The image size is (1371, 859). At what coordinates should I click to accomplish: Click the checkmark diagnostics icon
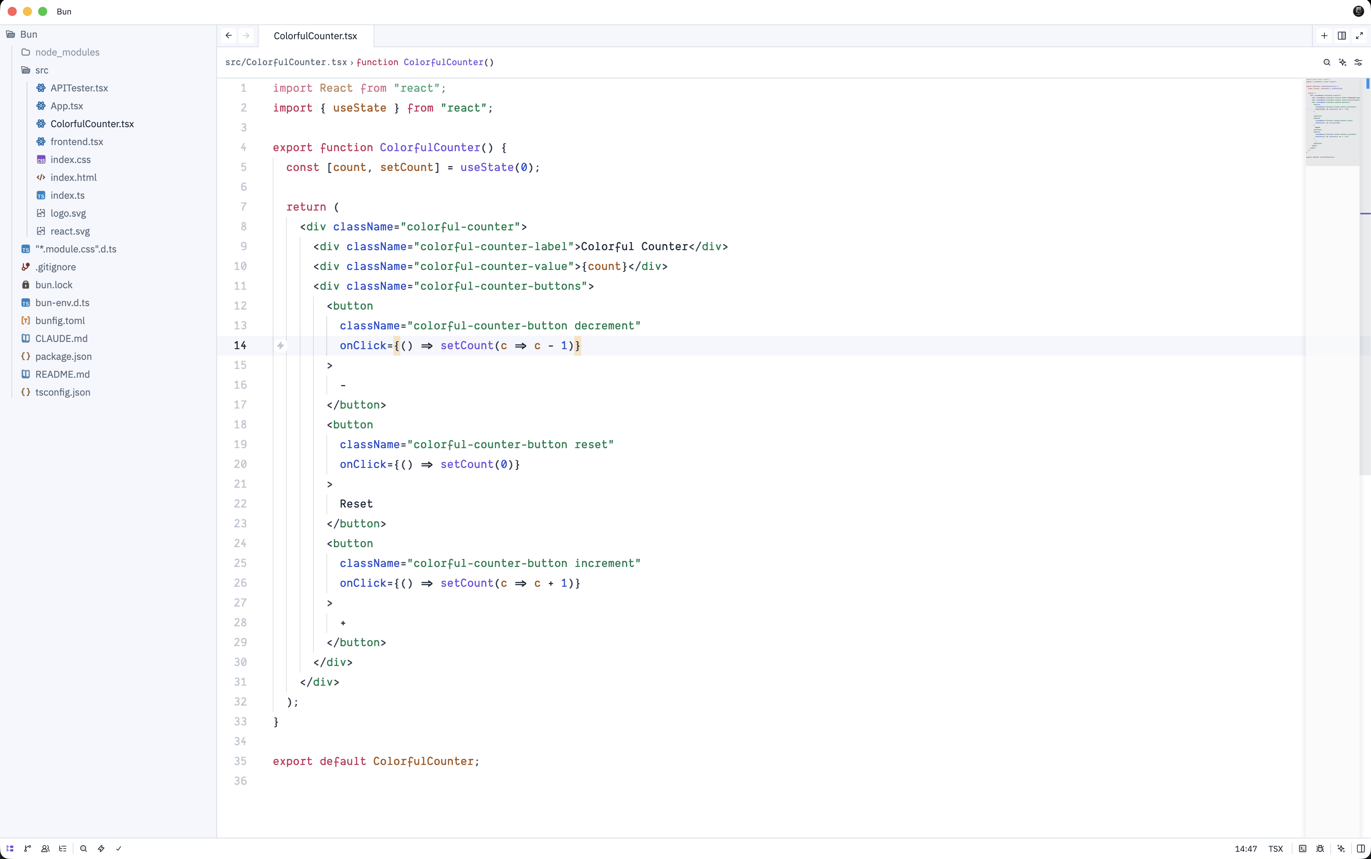tap(119, 848)
